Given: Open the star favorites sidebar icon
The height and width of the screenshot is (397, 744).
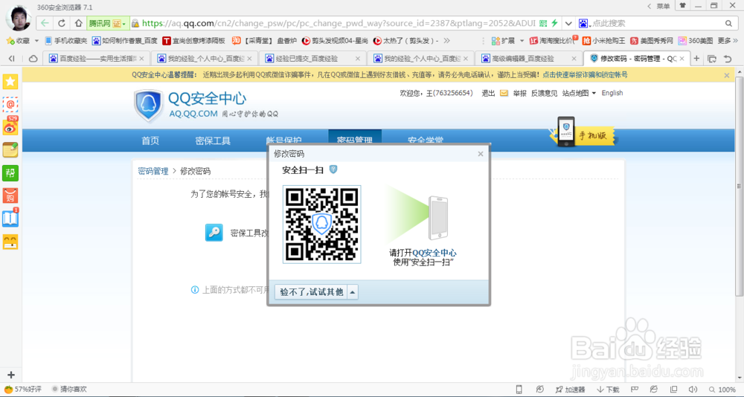Looking at the screenshot, I should click(x=10, y=81).
